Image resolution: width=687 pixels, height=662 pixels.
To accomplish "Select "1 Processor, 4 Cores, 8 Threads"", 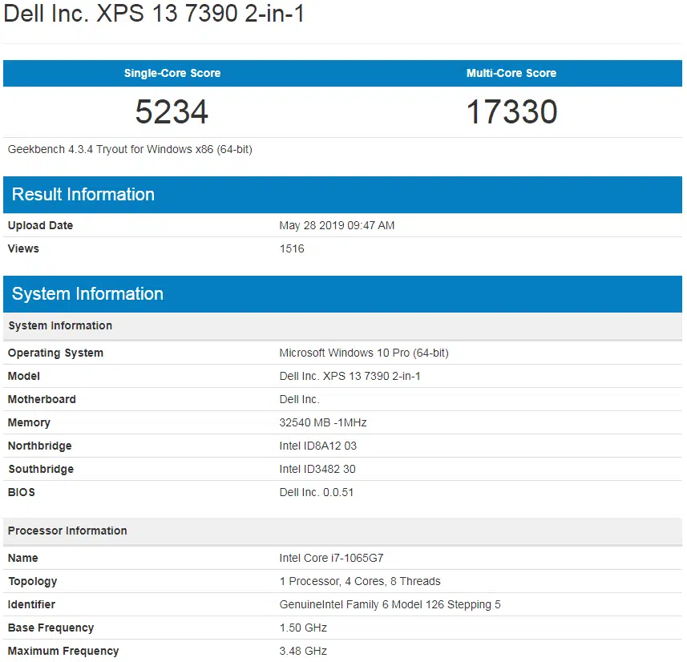I will coord(360,581).
